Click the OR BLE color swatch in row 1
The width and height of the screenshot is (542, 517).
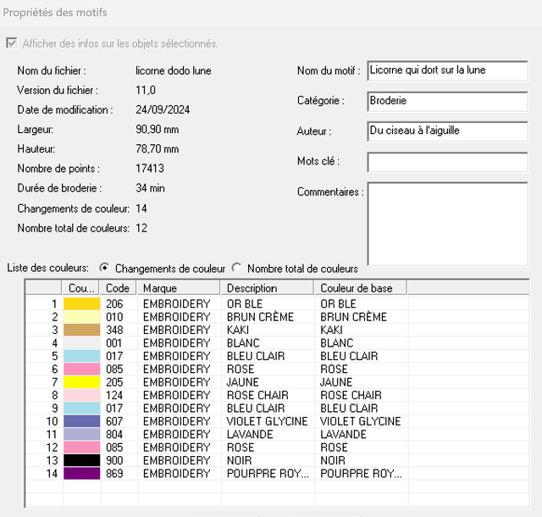82,303
